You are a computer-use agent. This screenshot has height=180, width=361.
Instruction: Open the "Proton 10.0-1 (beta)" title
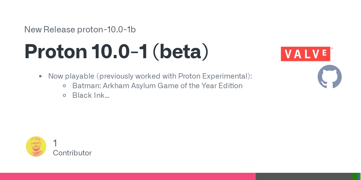pyautogui.click(x=116, y=52)
